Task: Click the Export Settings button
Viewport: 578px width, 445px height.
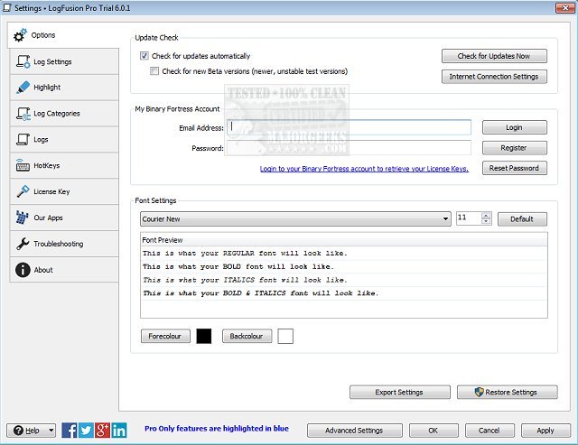Action: click(399, 393)
